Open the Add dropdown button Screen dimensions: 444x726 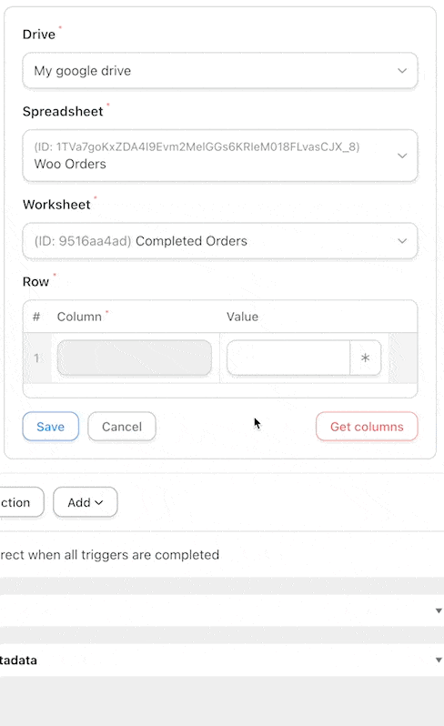[86, 502]
